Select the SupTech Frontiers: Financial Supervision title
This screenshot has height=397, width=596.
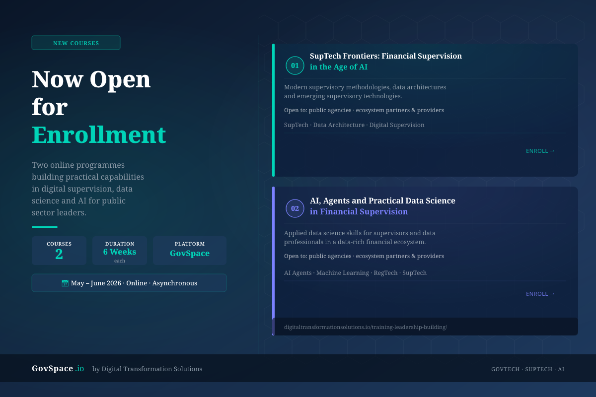386,56
